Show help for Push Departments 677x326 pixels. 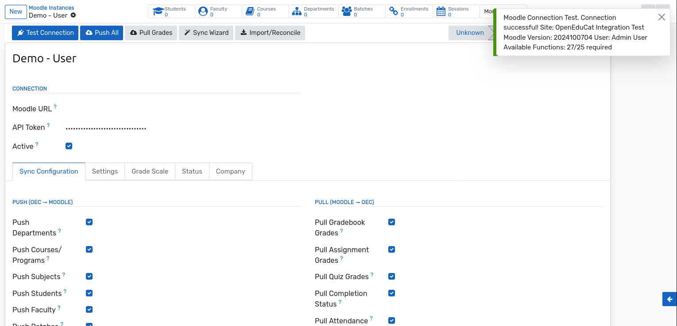tap(59, 231)
